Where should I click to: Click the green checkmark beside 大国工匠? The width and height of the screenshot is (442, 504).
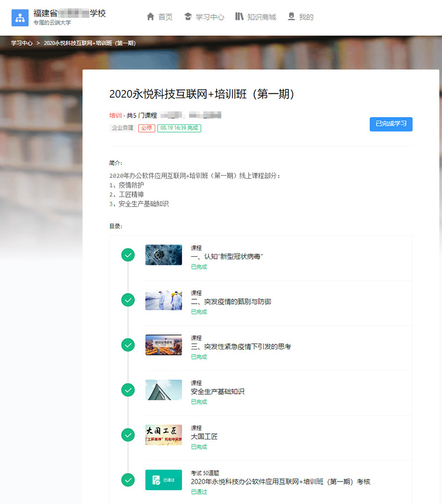click(128, 434)
